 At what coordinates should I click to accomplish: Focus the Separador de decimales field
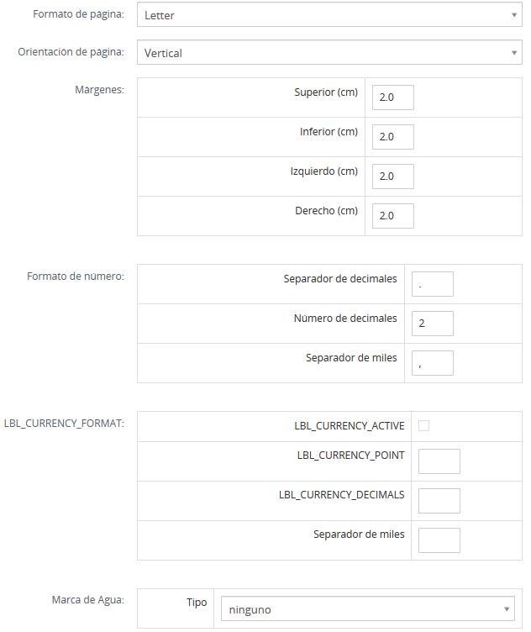click(432, 284)
